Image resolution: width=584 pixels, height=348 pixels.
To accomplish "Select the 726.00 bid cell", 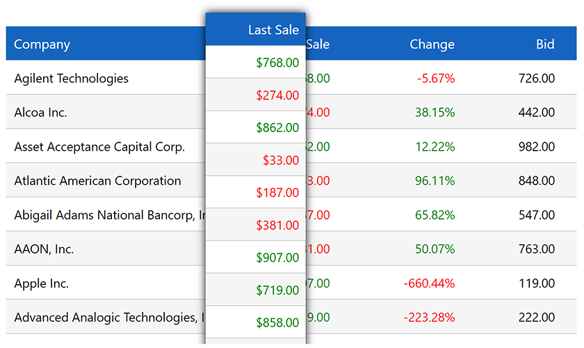I will click(x=537, y=78).
